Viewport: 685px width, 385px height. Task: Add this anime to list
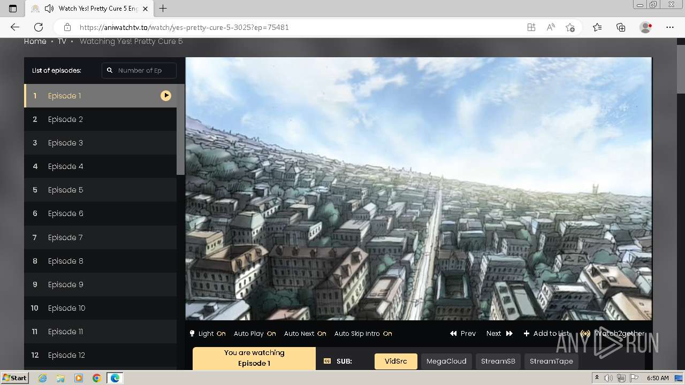pos(546,334)
